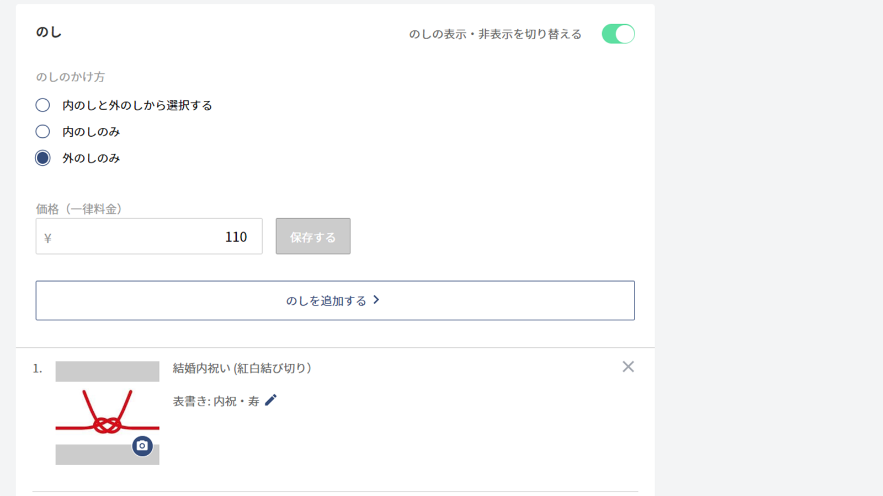Screen dimensions: 883x496
Task: Click the item number 1. in the list
Action: click(x=38, y=369)
